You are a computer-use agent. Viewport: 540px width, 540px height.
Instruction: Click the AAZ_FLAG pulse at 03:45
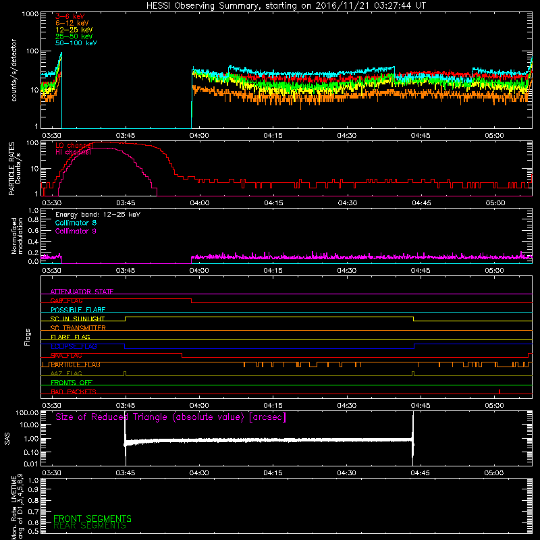click(x=125, y=374)
